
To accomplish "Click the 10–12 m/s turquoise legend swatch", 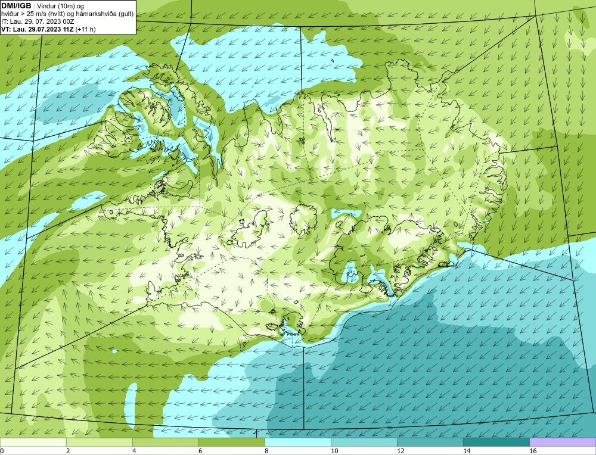I will point(364,442).
